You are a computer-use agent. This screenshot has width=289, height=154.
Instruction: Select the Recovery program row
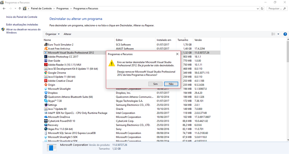[x=132, y=125]
